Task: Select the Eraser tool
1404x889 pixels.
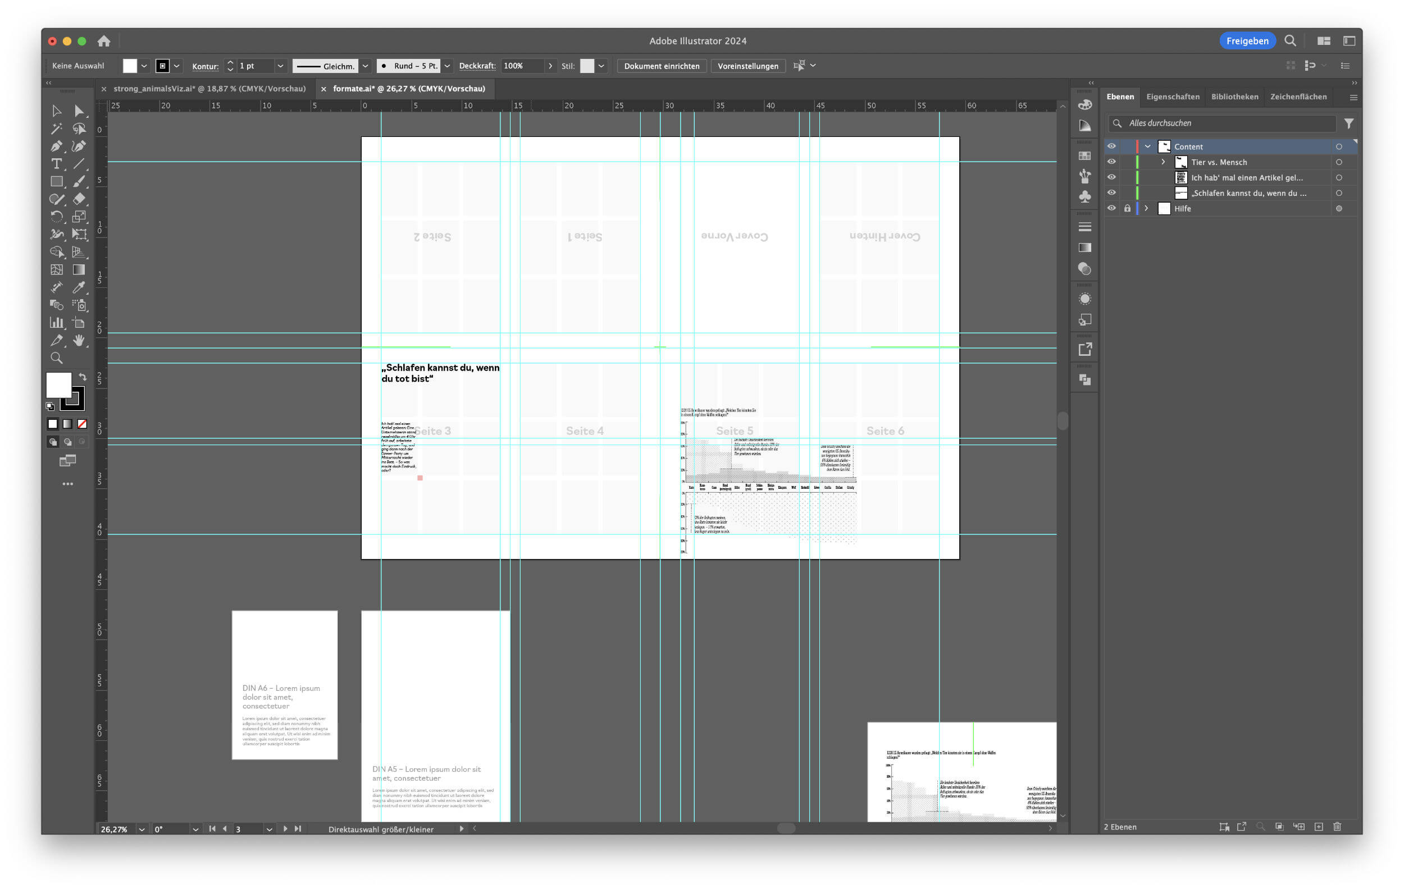Action: (79, 199)
